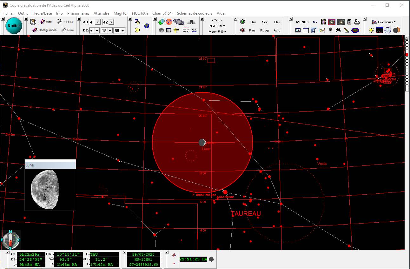This screenshot has height=269, width=410.
Task: Select the Noir color scheme
Action: point(265,22)
